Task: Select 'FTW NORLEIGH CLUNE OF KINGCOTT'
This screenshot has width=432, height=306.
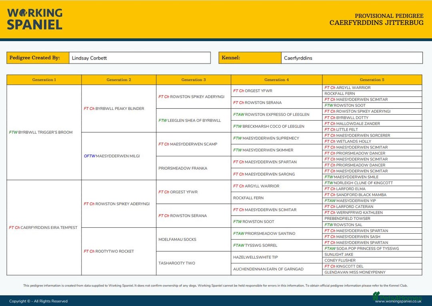Action: (372, 183)
